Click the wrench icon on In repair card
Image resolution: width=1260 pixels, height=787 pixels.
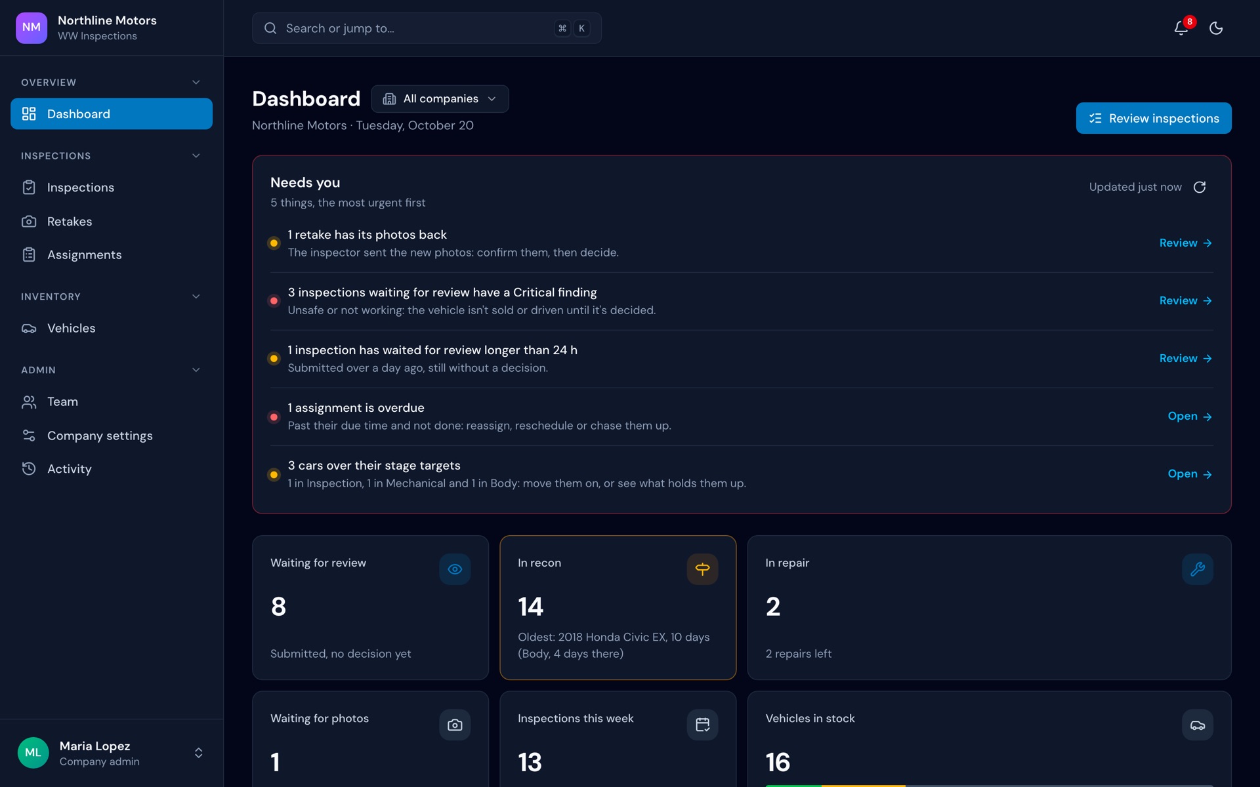coord(1198,569)
